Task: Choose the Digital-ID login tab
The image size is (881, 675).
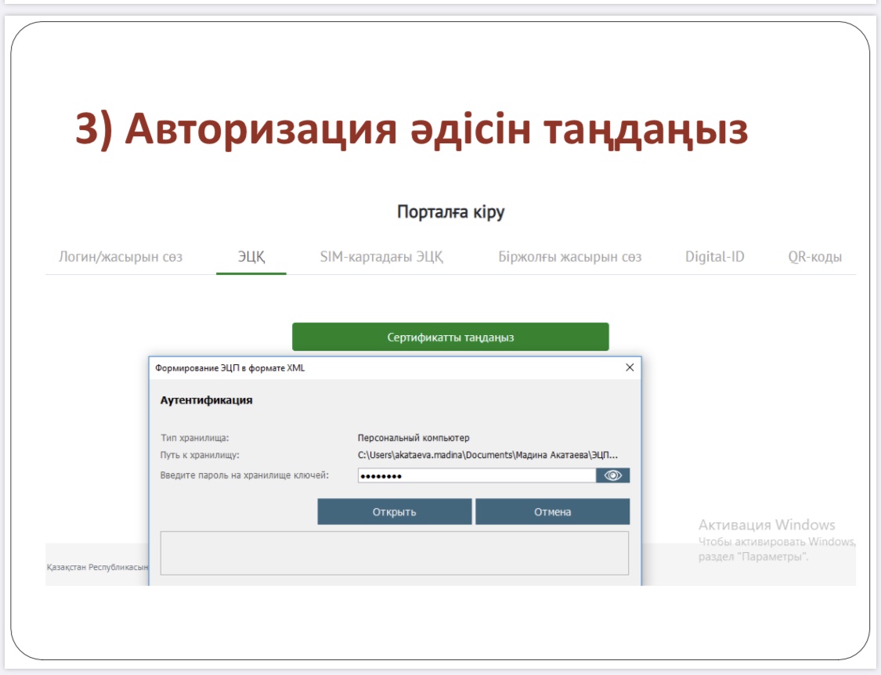Action: point(714,257)
